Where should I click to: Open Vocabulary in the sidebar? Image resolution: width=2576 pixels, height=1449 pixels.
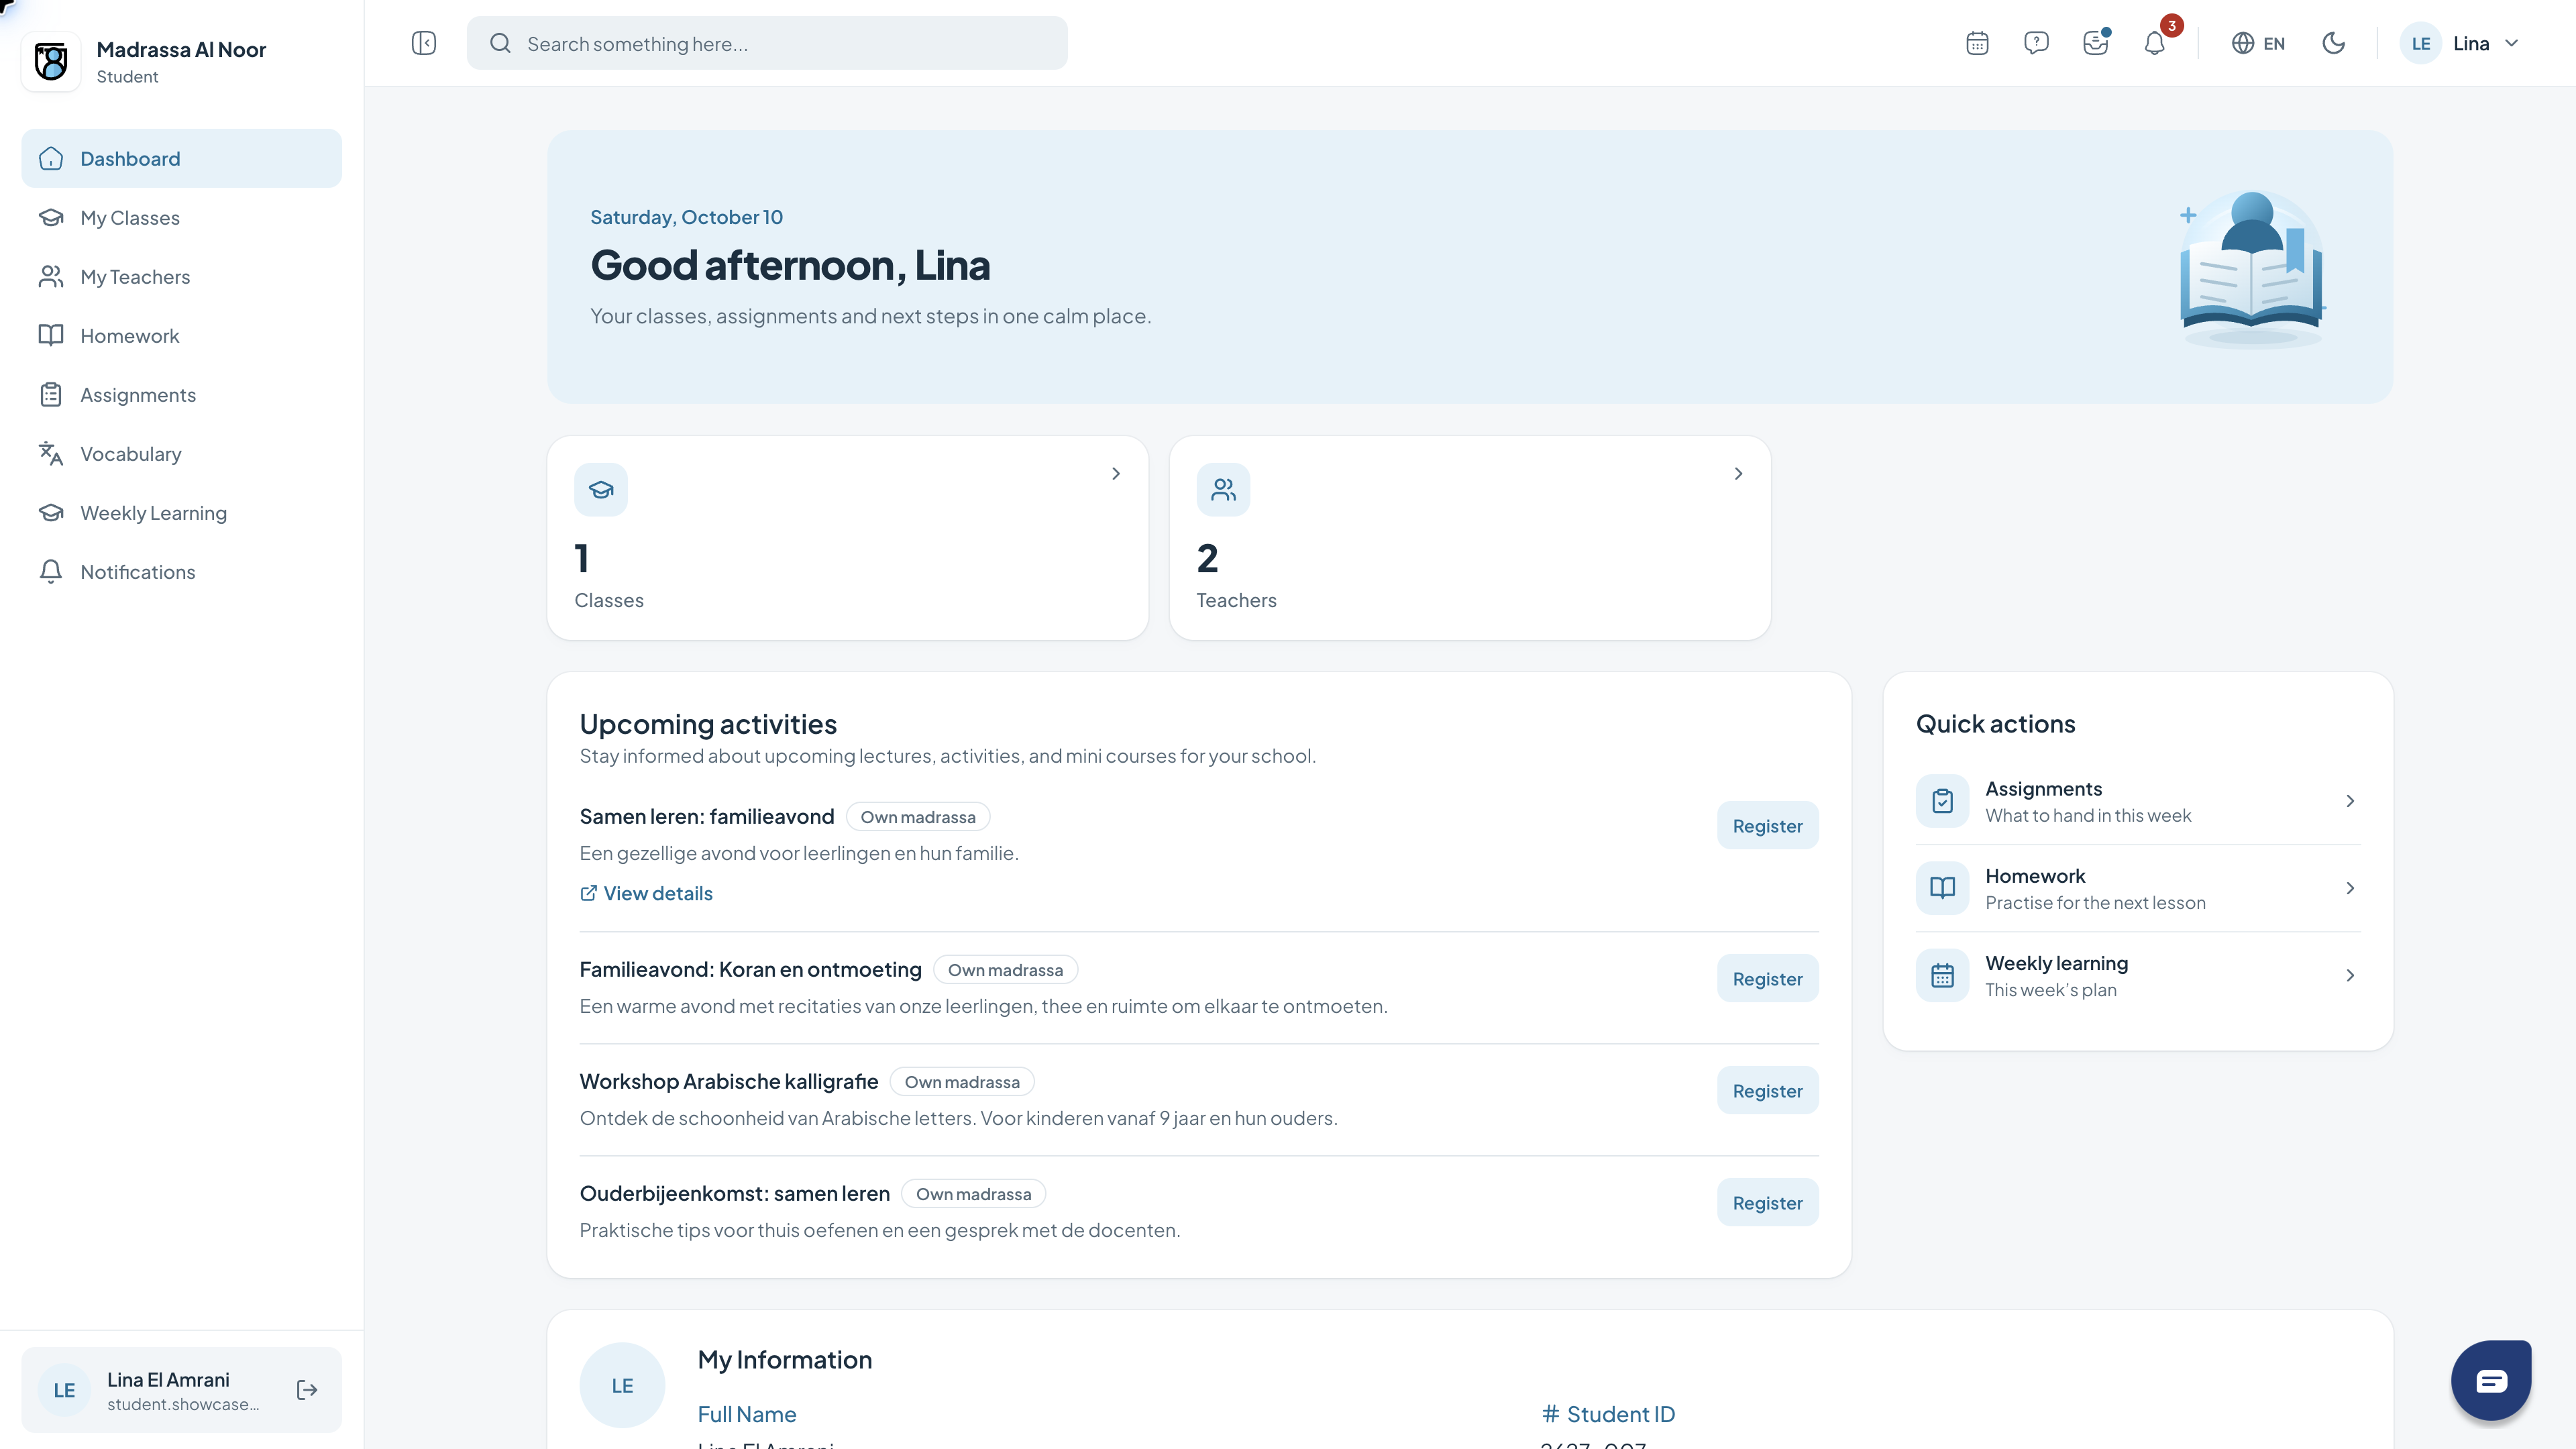[181, 453]
